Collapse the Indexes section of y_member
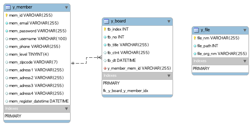This screenshot has height=126, width=252. 66,109
